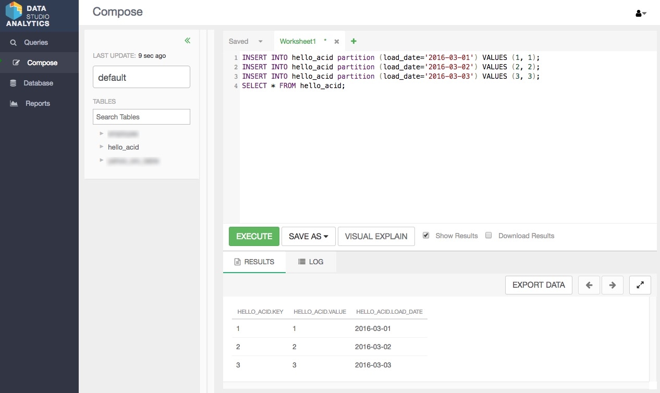
Task: Click the INSERT line with load_date '2016-03-03'
Action: click(391, 76)
